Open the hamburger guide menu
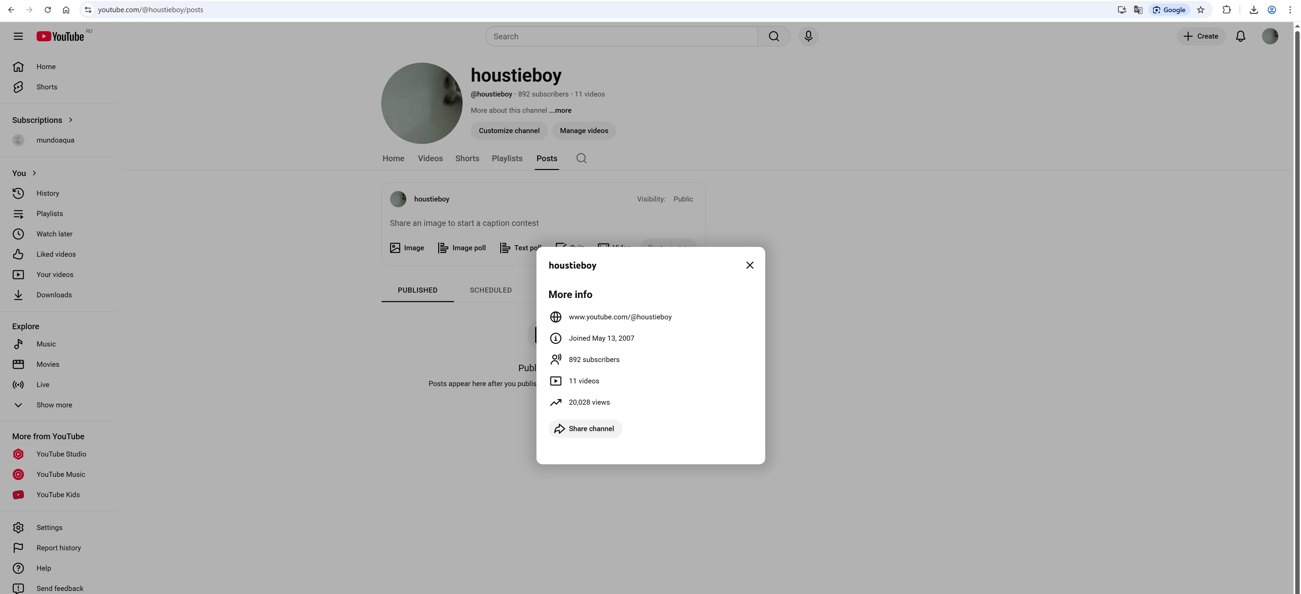 coord(18,36)
